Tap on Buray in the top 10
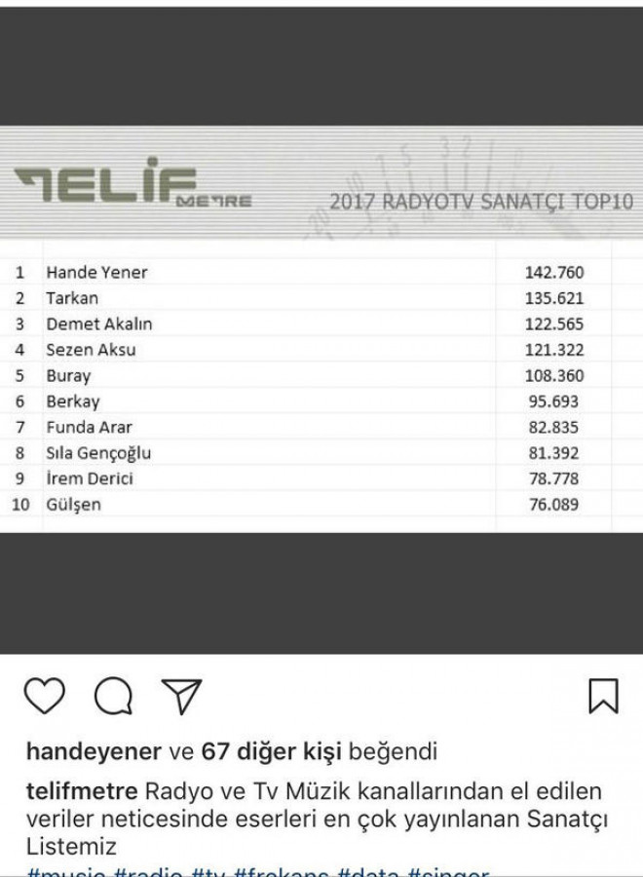 tap(68, 376)
